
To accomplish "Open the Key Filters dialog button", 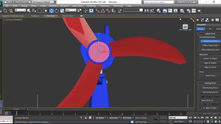I will tap(180, 122).
